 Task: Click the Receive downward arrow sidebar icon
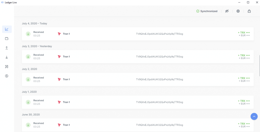[x=7, y=57]
